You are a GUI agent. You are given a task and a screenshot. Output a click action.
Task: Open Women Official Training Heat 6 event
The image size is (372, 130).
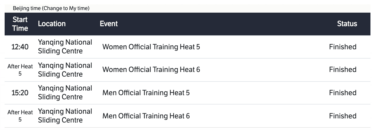(x=151, y=70)
